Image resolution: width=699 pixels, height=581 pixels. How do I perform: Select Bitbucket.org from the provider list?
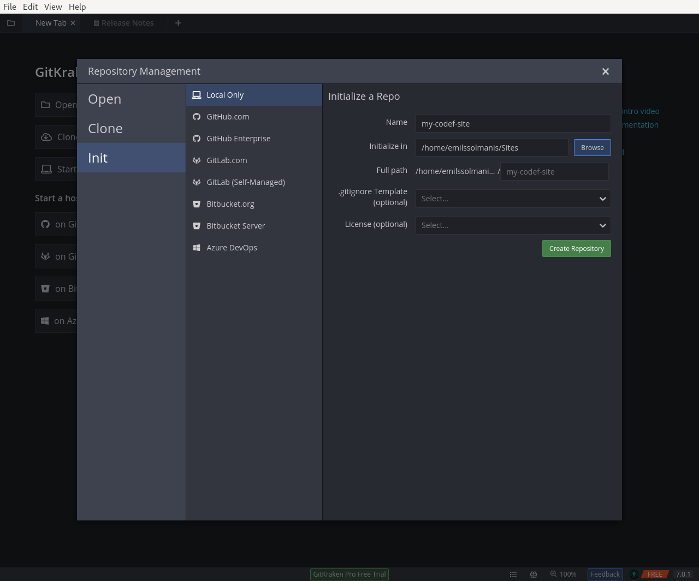[254, 204]
